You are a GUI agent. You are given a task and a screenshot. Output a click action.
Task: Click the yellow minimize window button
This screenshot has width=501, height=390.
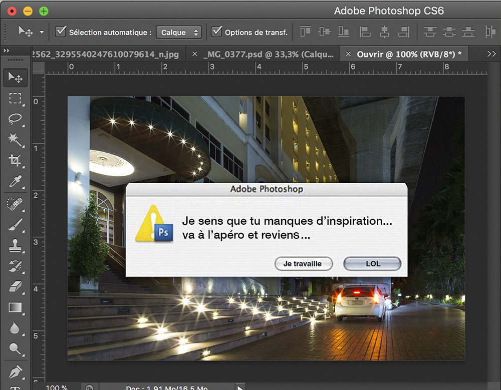(28, 12)
